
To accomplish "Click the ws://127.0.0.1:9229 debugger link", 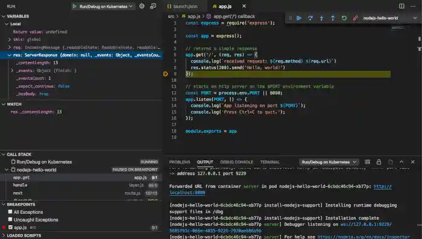I will (366, 224).
